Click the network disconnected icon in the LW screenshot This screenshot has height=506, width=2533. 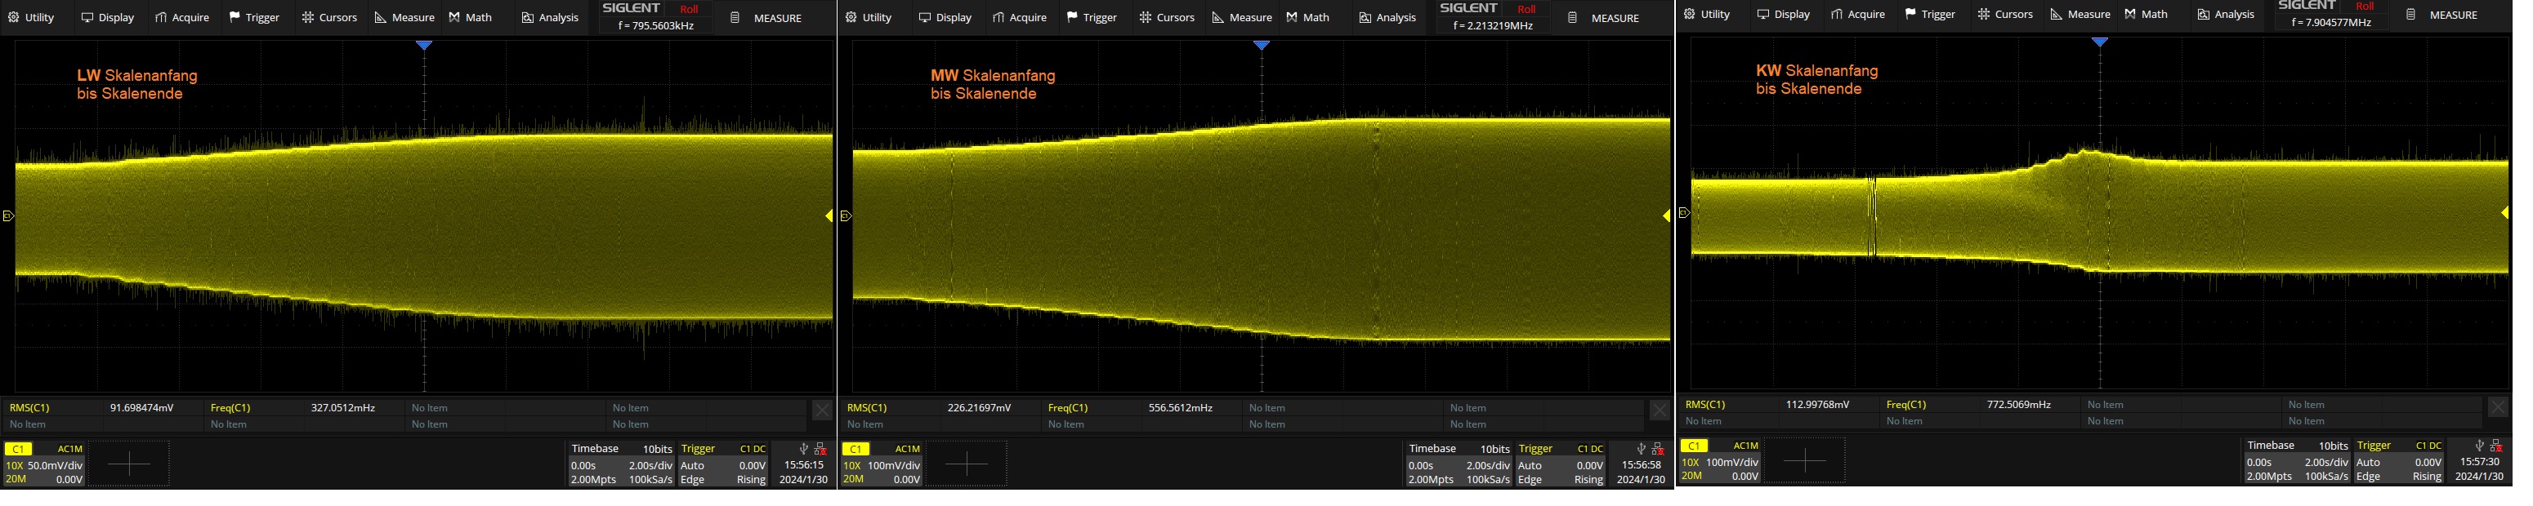click(820, 448)
